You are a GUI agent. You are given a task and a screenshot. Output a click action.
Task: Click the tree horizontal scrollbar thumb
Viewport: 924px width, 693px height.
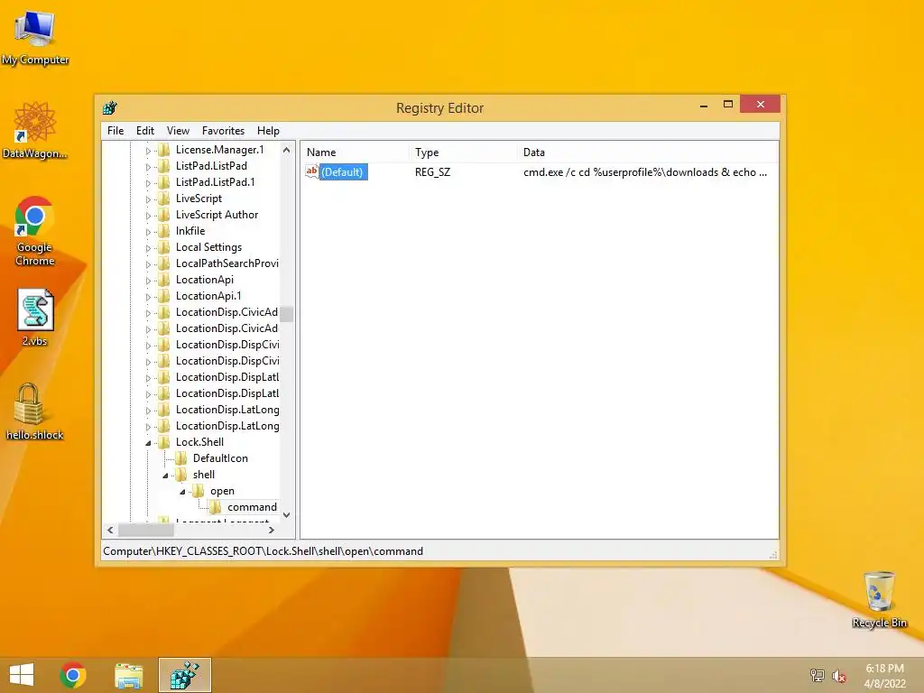146,530
